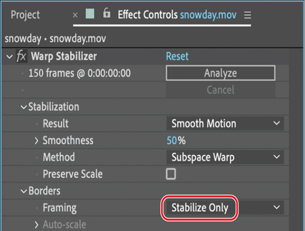Click the Smoothness 50% value field

[x=176, y=140]
